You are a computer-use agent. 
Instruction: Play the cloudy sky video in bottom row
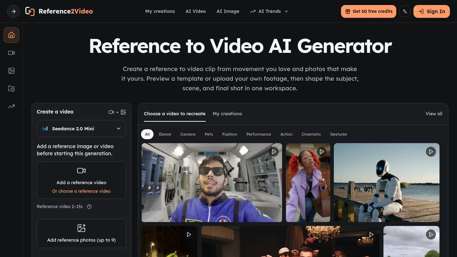[431, 235]
